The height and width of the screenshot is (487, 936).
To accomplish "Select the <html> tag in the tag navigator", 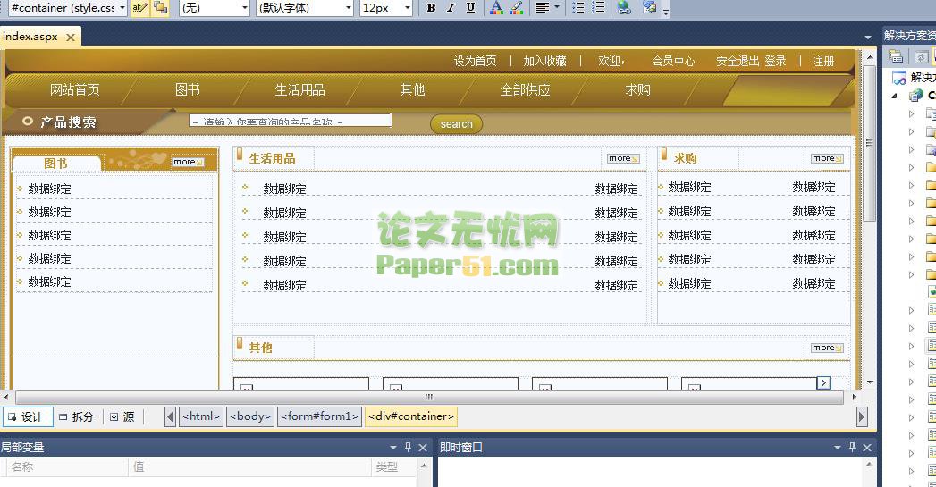I will [x=201, y=416].
